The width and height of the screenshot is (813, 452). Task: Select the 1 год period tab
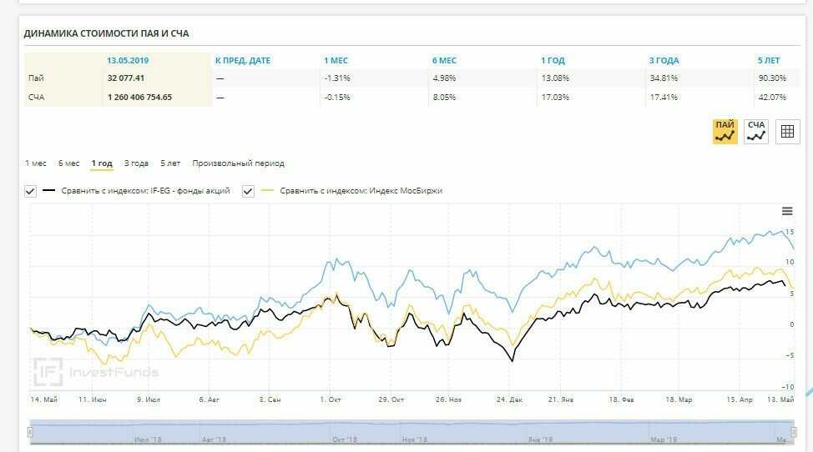click(x=102, y=163)
